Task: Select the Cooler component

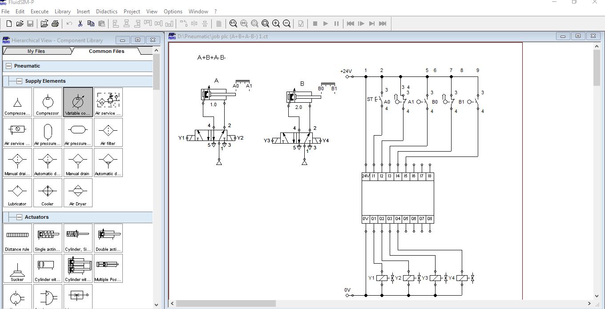Action: coord(48,193)
